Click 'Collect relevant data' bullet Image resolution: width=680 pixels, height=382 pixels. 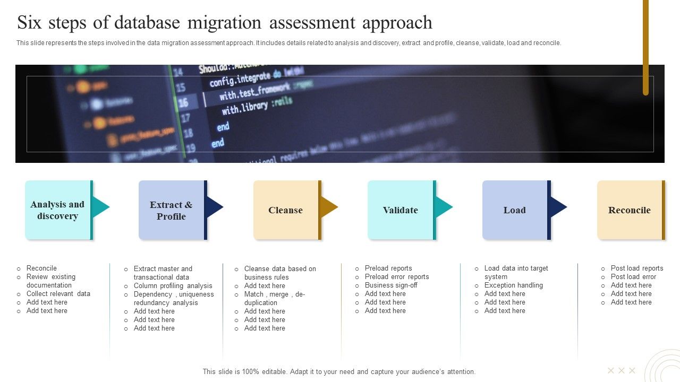tap(58, 294)
